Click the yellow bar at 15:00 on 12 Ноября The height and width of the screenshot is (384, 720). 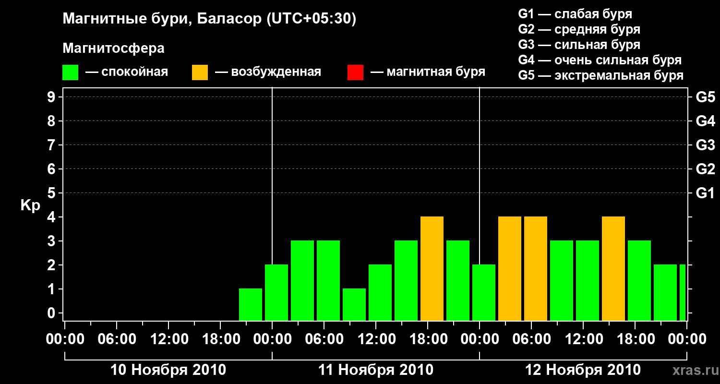click(x=613, y=268)
